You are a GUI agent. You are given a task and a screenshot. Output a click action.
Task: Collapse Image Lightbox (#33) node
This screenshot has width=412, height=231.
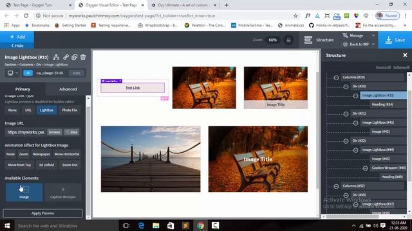tap(355, 96)
